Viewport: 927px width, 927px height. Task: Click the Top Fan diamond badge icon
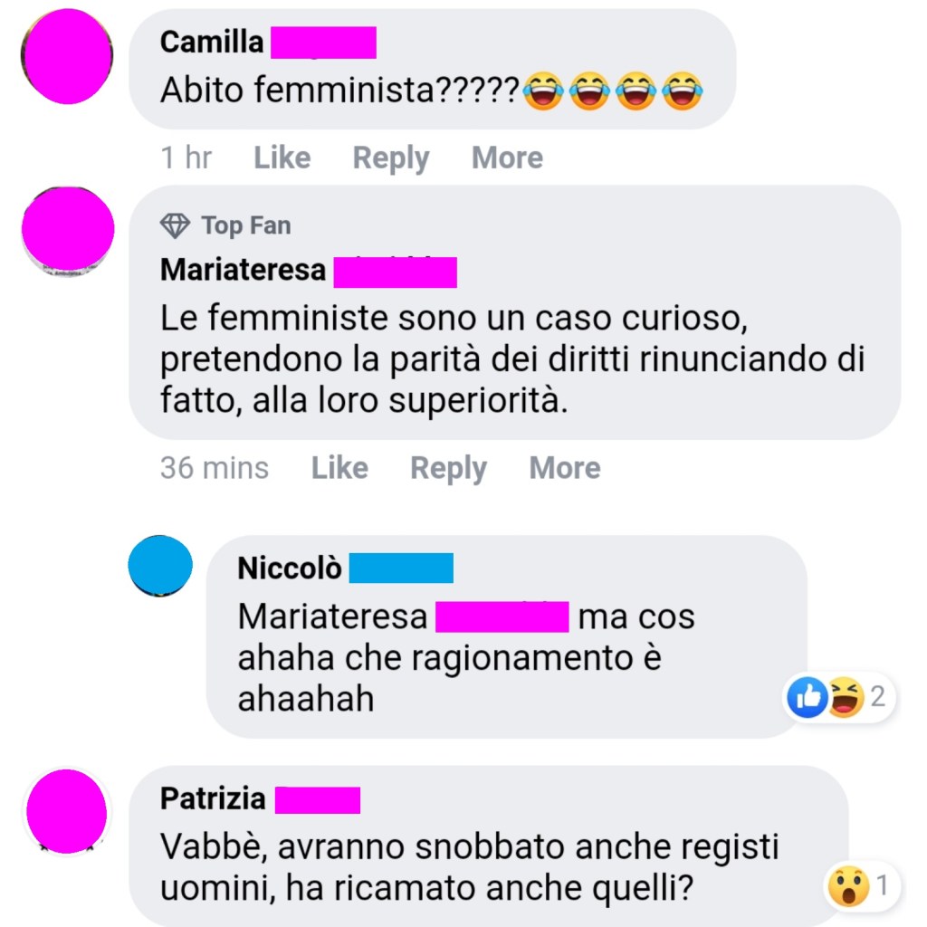[x=175, y=225]
